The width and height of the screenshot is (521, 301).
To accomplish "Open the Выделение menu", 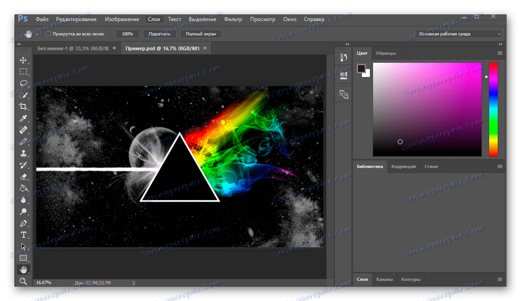I will click(202, 19).
